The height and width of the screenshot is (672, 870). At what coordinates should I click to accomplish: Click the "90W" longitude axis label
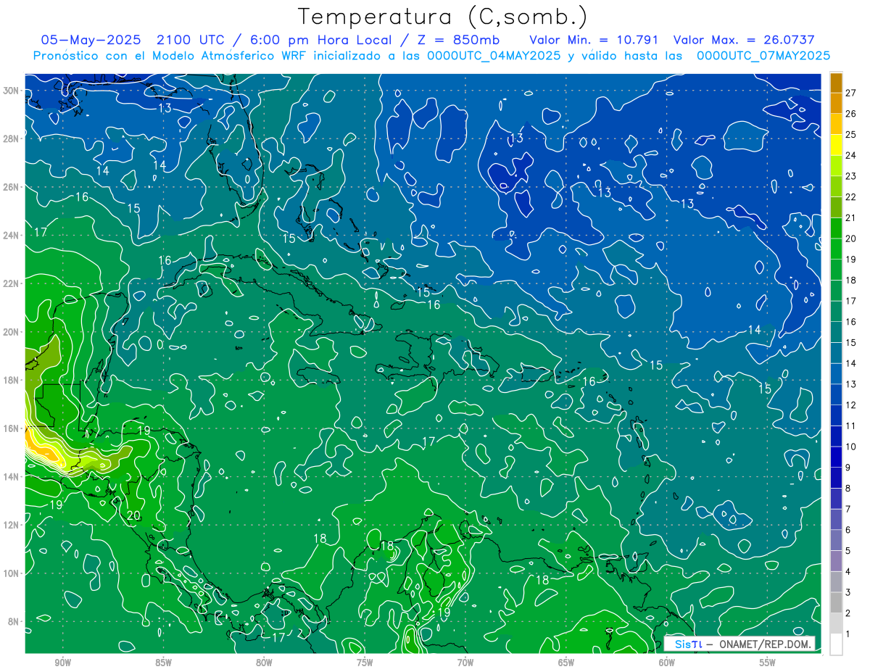[62, 662]
